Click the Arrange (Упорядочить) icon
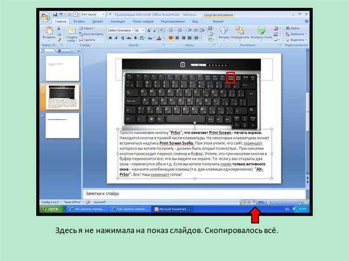 coord(240,31)
